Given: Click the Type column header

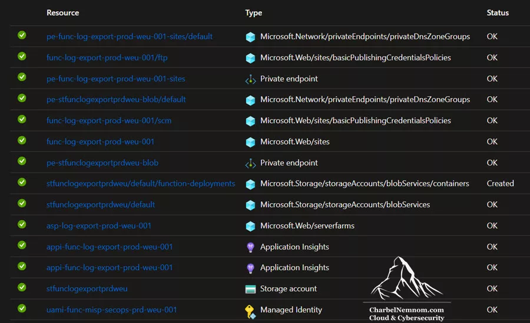Looking at the screenshot, I should click(253, 13).
